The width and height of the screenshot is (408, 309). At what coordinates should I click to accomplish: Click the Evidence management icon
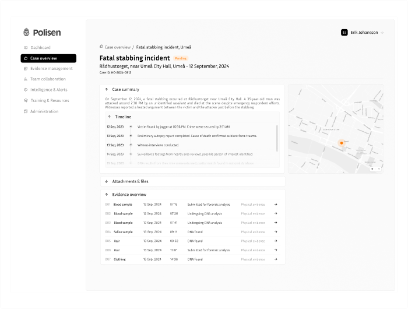coord(26,68)
